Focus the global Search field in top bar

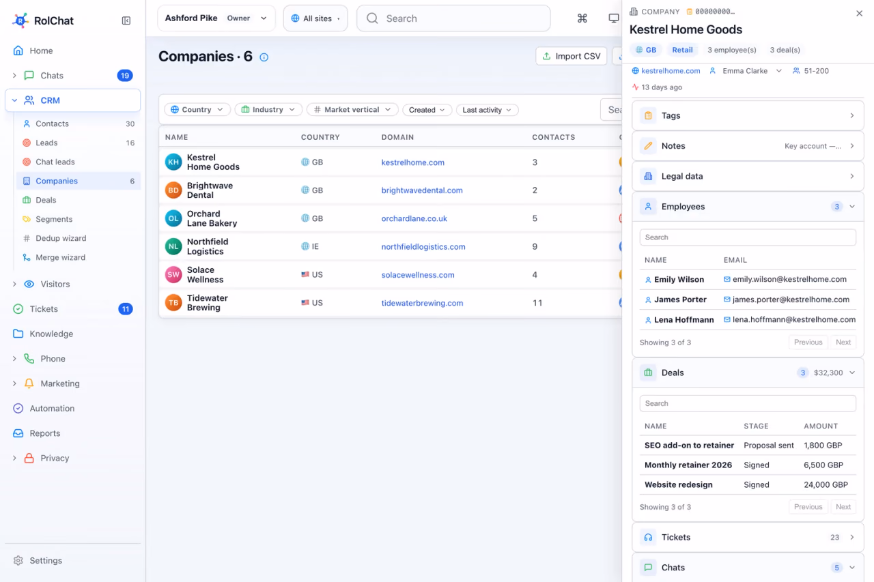pyautogui.click(x=453, y=18)
